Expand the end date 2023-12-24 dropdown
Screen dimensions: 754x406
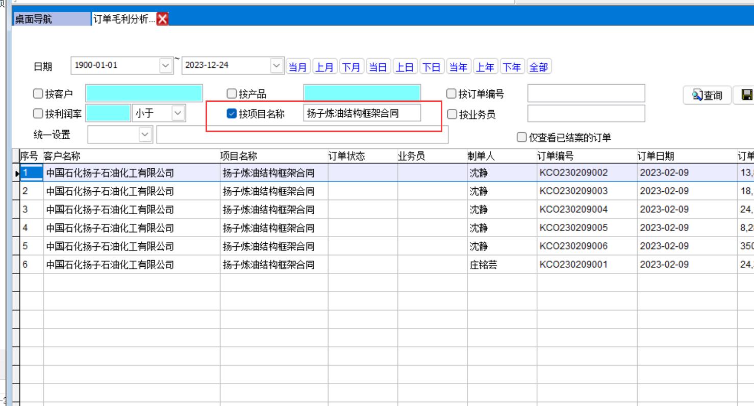click(x=277, y=65)
